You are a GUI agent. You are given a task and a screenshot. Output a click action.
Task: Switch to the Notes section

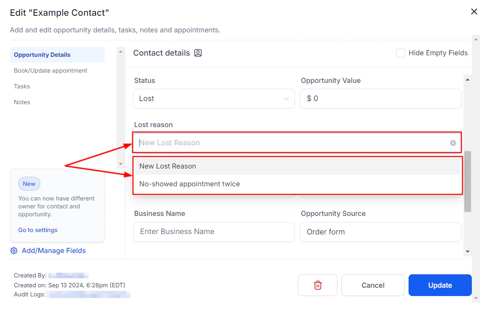pyautogui.click(x=22, y=102)
